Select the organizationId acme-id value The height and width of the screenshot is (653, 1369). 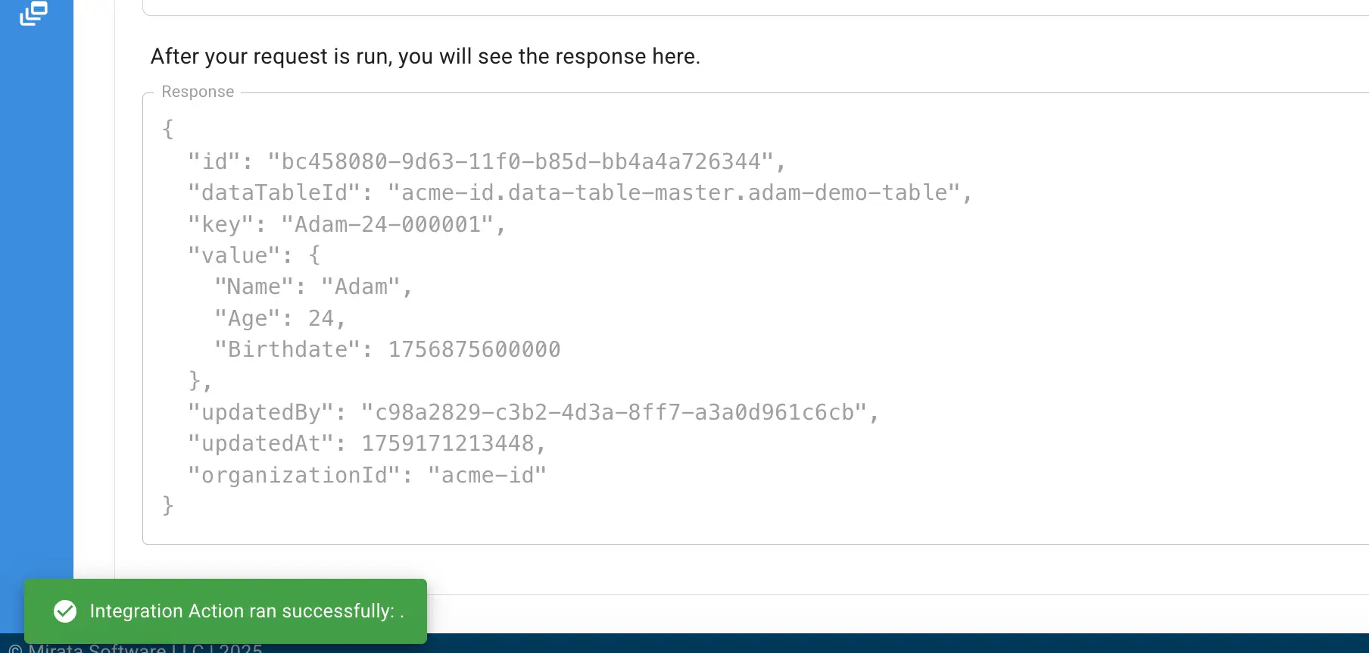pyautogui.click(x=488, y=474)
